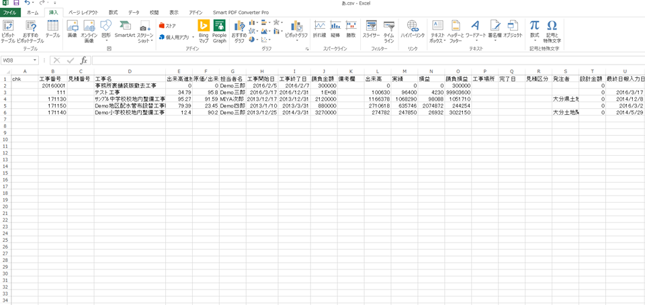Screen dimensions: 645x305
Task: Insert an Equation (数式) with pi icon
Action: tap(534, 32)
